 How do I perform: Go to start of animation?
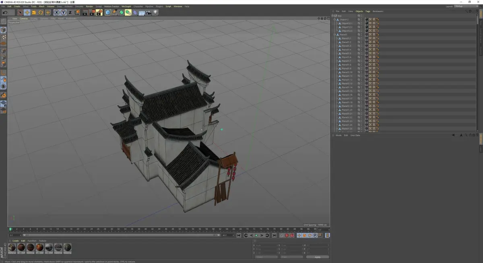click(239, 235)
